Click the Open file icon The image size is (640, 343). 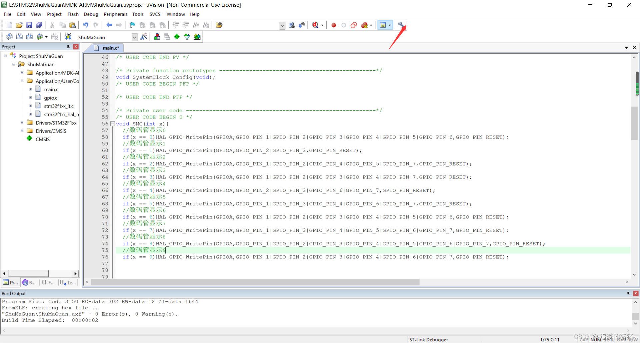[19, 25]
